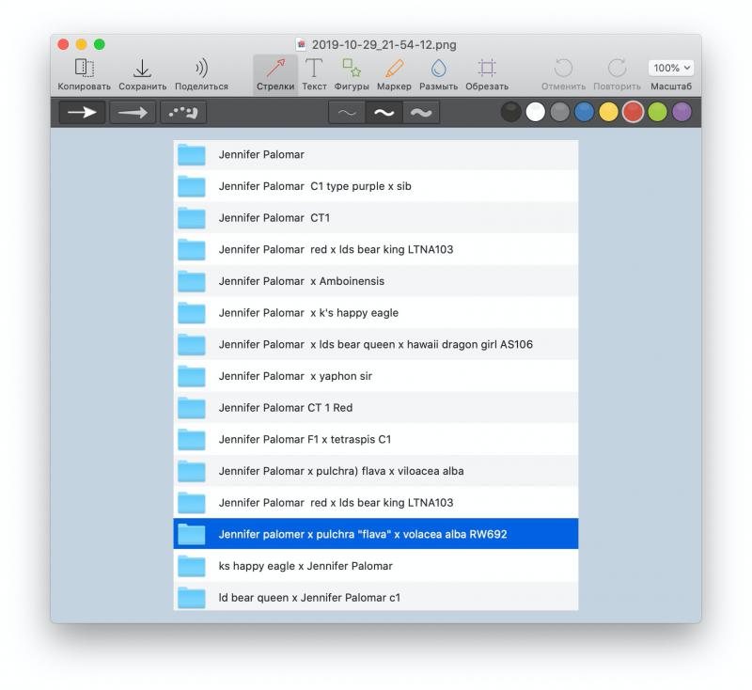Screen dimensions: 752x690
Task: Toggle the Стрелки (Arrows) tool
Action: click(275, 69)
